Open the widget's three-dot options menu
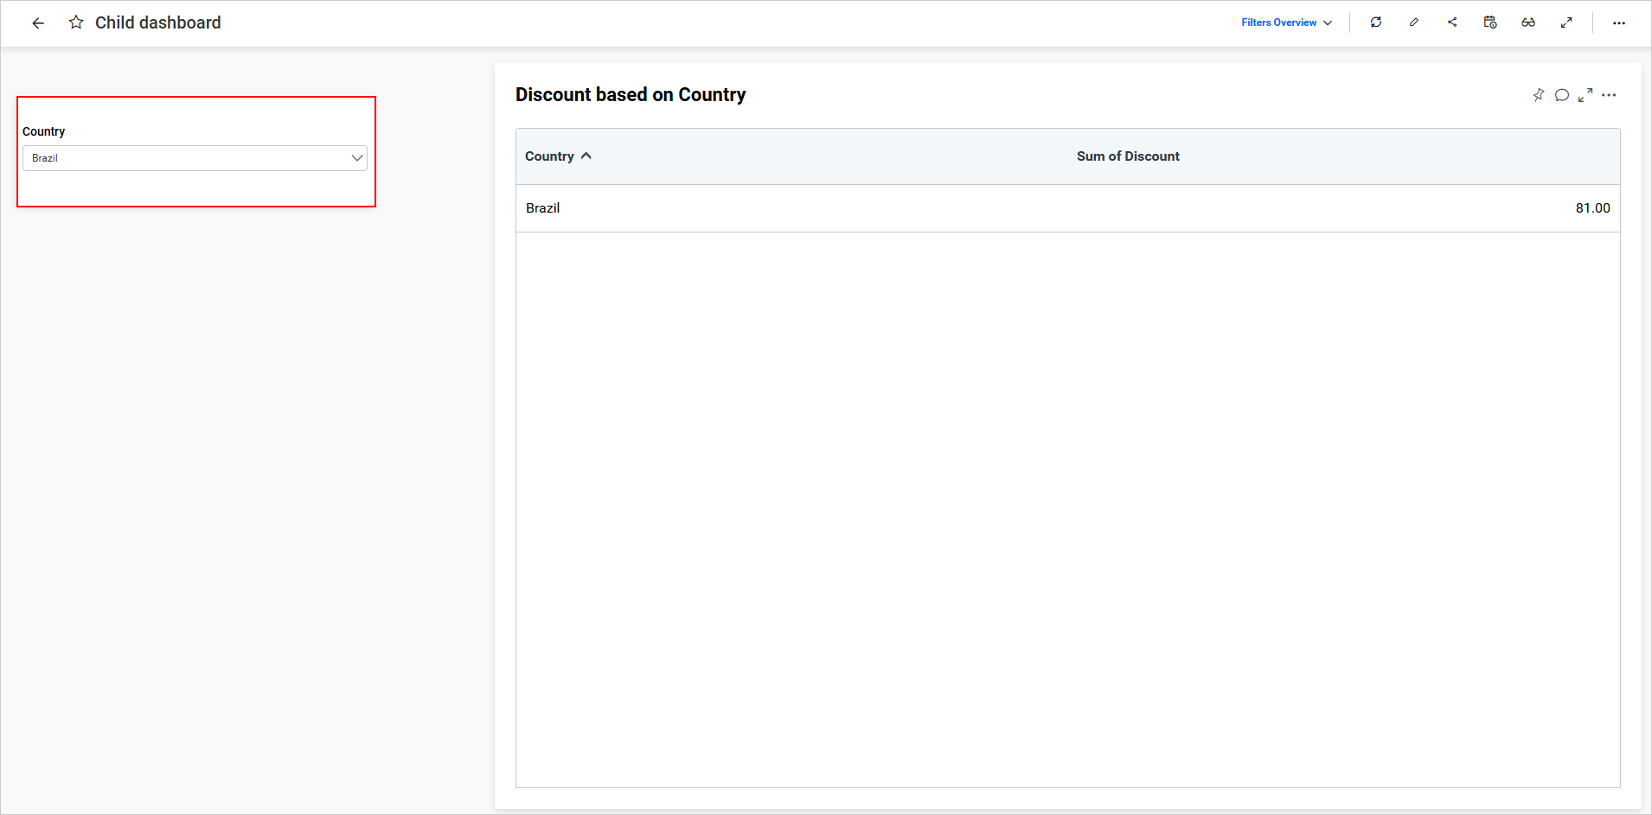1652x815 pixels. point(1610,95)
